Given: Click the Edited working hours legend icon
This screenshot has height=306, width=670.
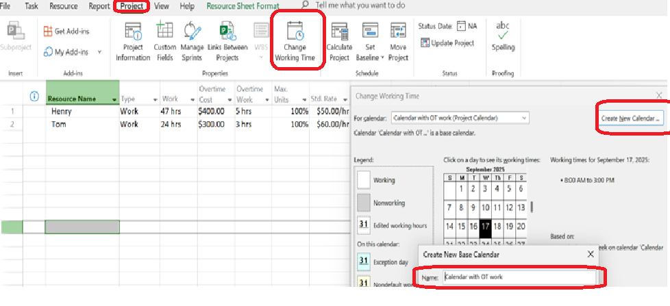Looking at the screenshot, I should (363, 225).
